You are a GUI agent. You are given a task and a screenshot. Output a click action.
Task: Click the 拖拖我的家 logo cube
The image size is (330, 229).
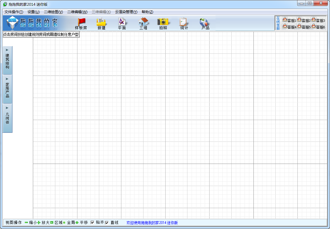pos(13,23)
